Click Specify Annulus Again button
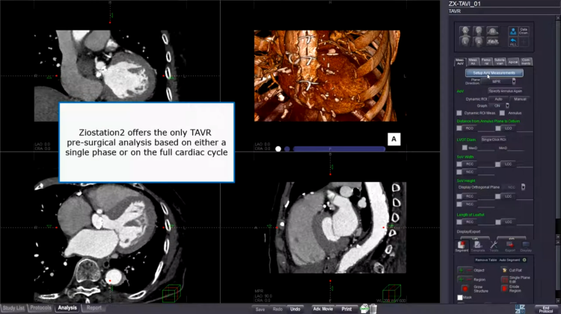 click(505, 91)
